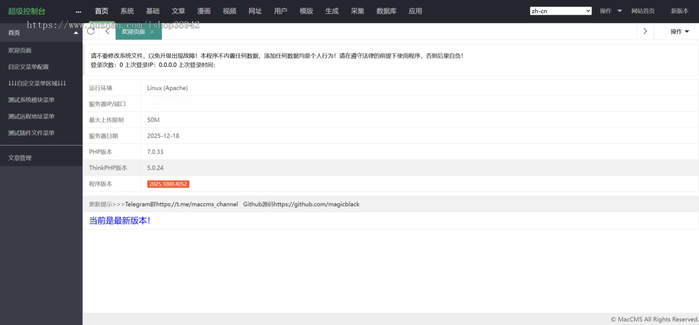The width and height of the screenshot is (699, 325).
Task: Go to the 数据库 menu
Action: point(386,11)
